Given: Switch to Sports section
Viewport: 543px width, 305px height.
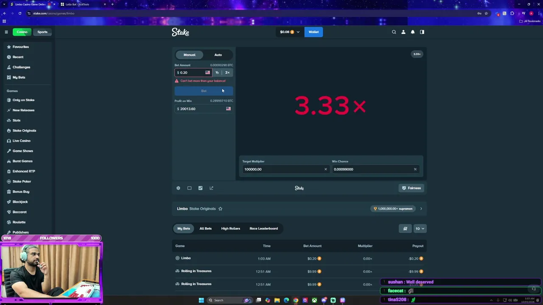Looking at the screenshot, I should tap(42, 32).
